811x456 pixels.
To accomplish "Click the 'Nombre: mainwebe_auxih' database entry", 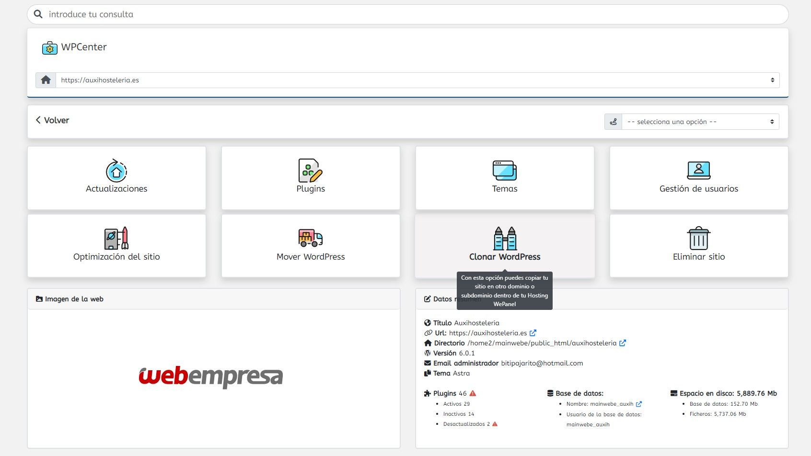I will 600,404.
